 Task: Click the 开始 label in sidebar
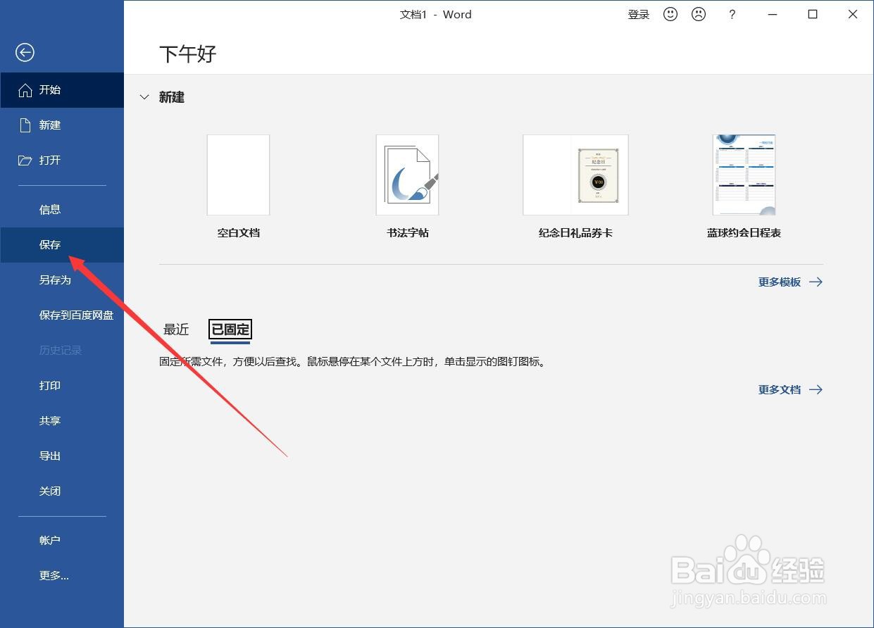click(50, 90)
